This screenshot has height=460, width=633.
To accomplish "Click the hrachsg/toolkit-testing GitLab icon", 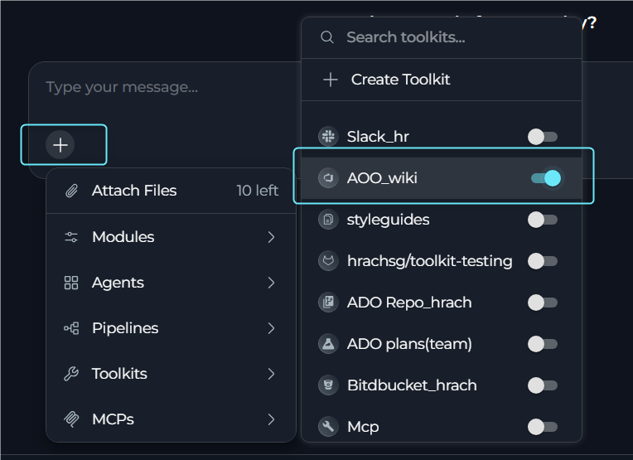I will click(x=328, y=261).
